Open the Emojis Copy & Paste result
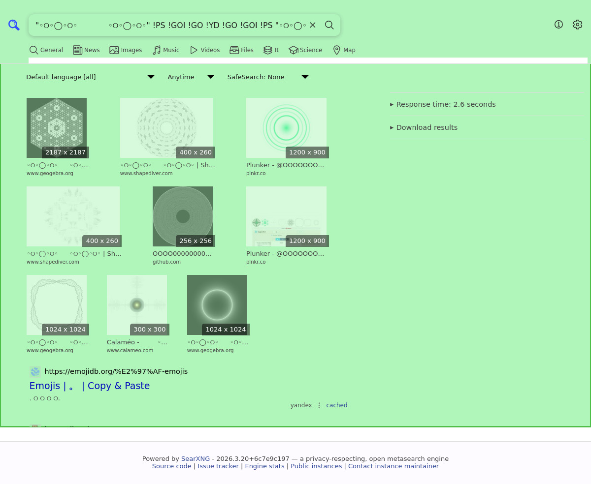 pos(90,386)
